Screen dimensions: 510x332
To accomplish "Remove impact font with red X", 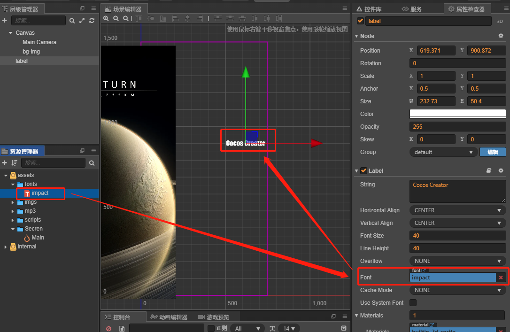I will (501, 278).
